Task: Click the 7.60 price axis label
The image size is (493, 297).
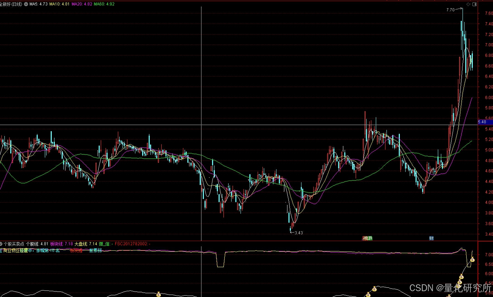Action: (x=489, y=13)
